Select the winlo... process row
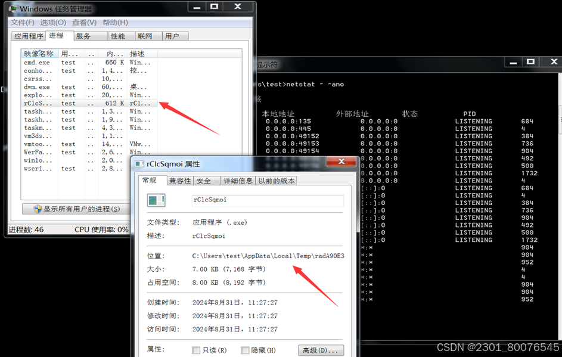Viewport: 562px width, 357px height. (x=76, y=160)
